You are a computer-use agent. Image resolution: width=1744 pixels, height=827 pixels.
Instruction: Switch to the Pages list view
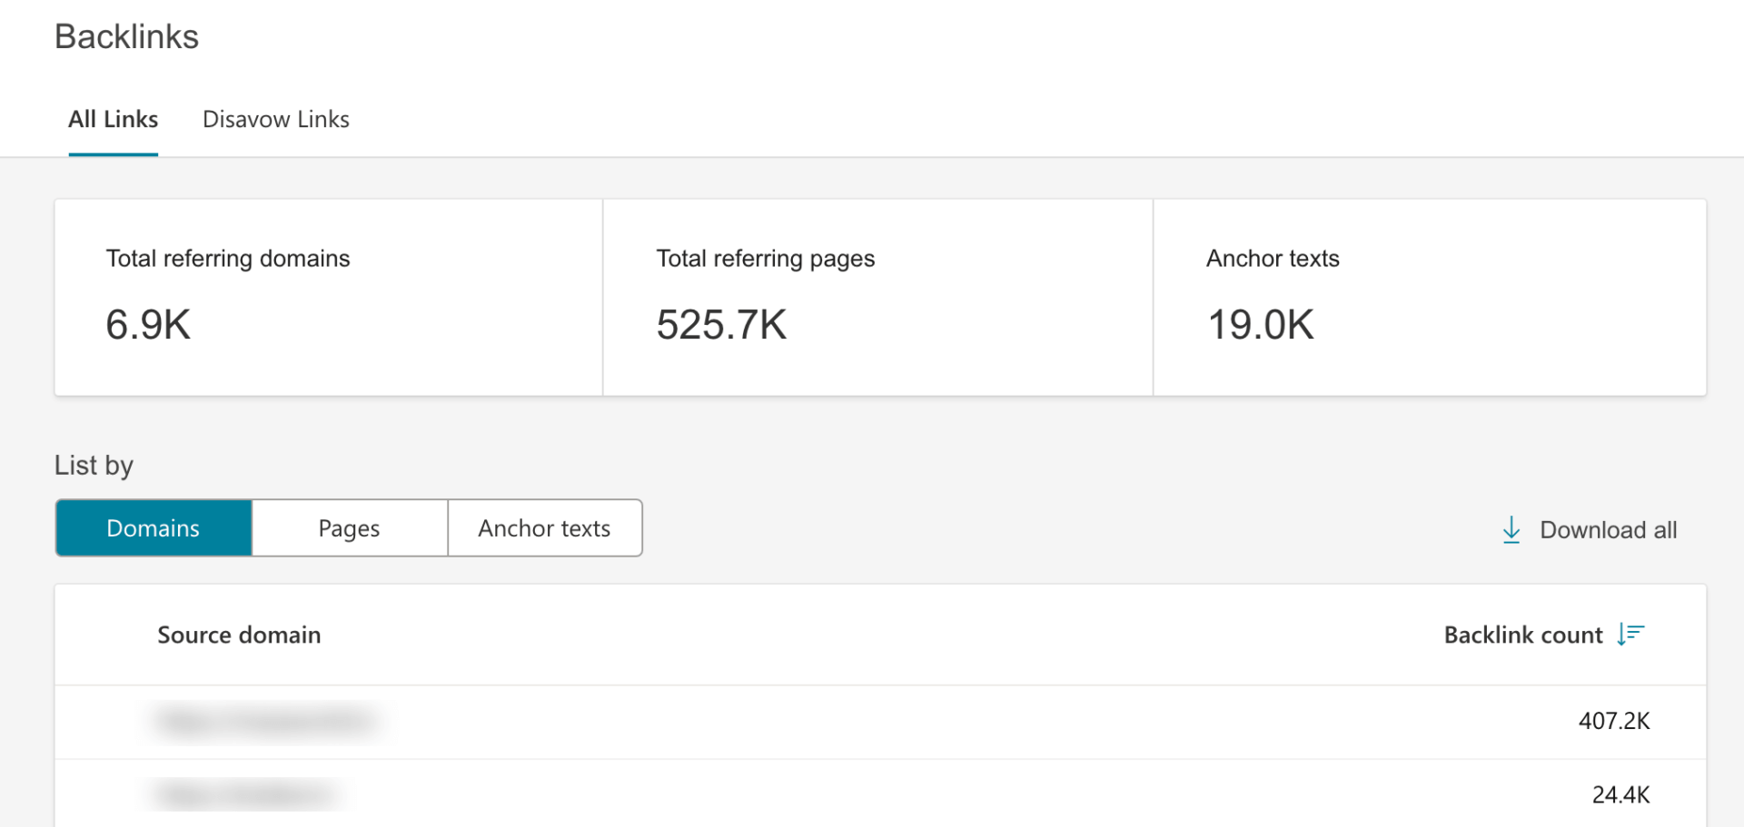[349, 527]
